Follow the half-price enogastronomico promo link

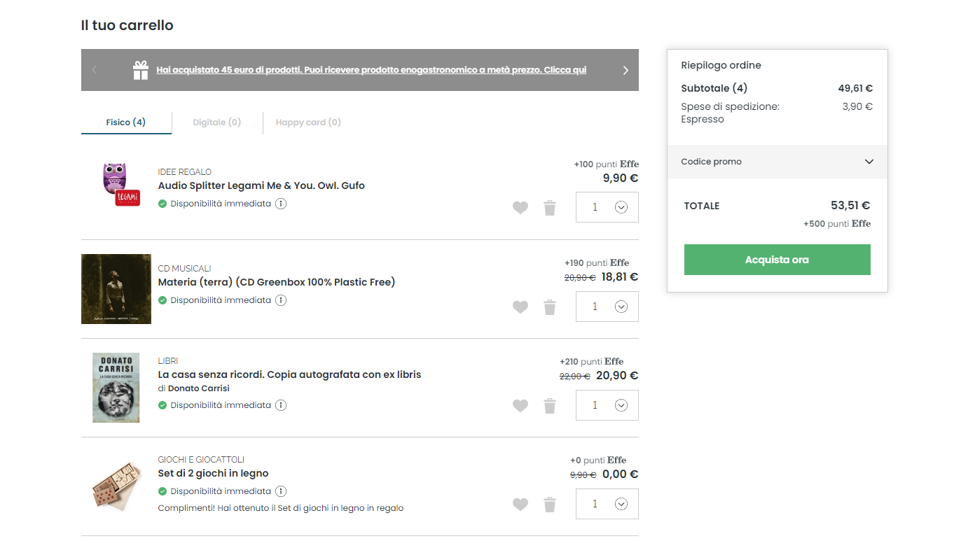(371, 70)
